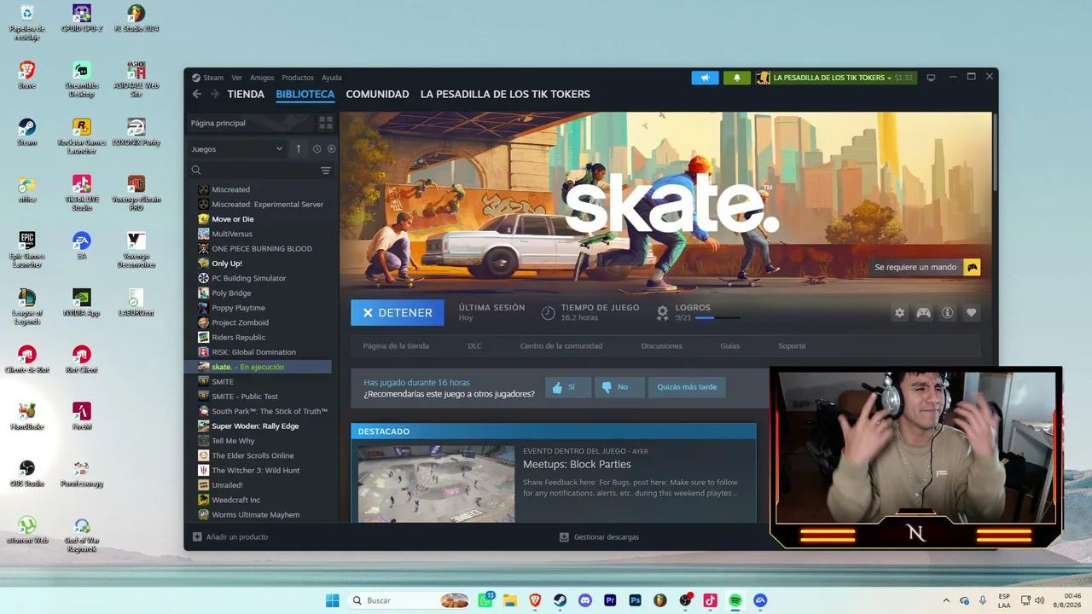Click Quizás más tarde button
This screenshot has height=614, width=1092.
(687, 387)
